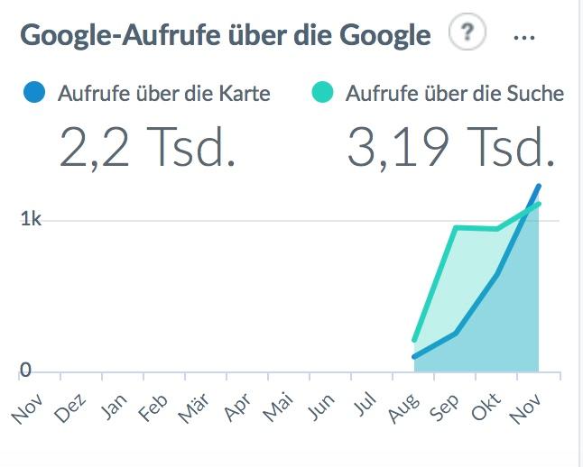The image size is (583, 467).
Task: Click the 1k label on the y-axis
Action: (32, 219)
